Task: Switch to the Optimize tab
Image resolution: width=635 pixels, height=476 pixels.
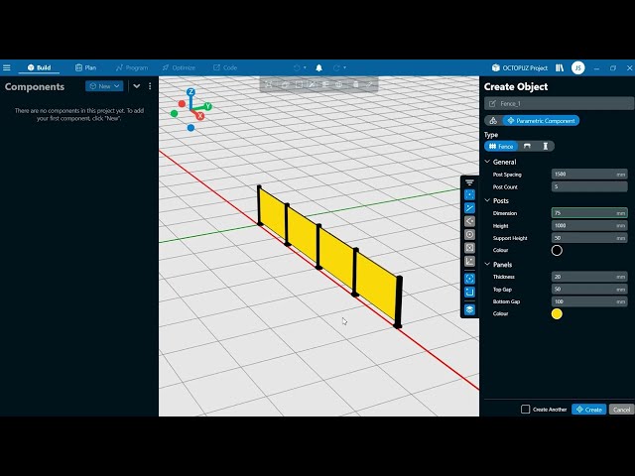Action: click(179, 67)
